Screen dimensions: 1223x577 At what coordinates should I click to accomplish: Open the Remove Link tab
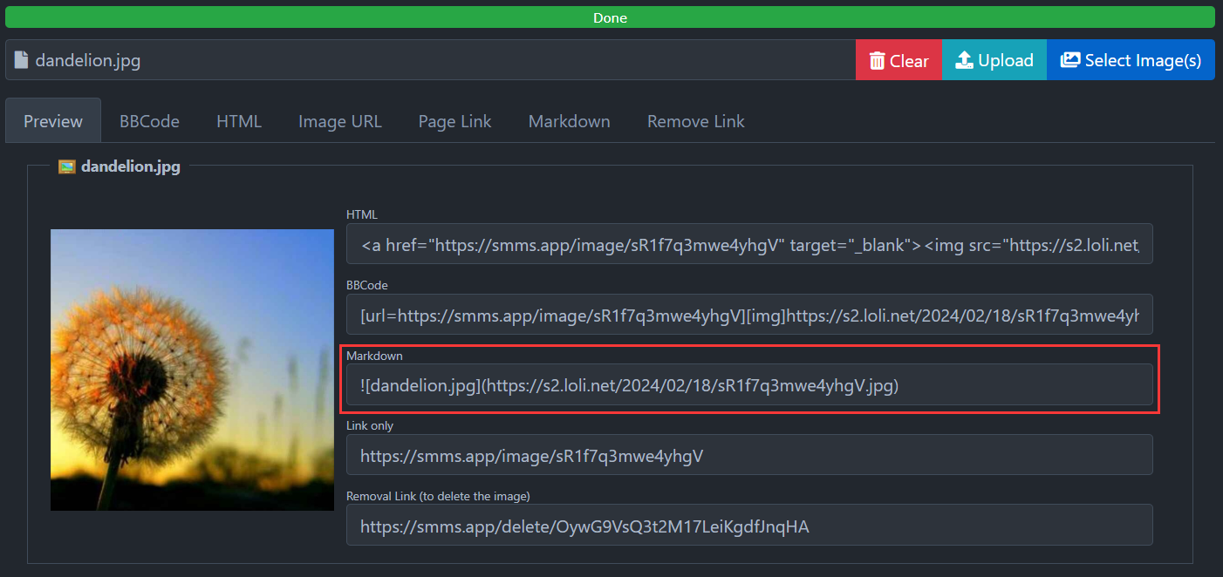click(695, 120)
